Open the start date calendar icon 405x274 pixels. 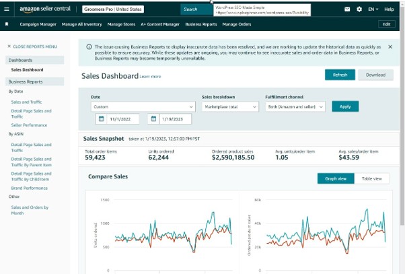(x=101, y=119)
